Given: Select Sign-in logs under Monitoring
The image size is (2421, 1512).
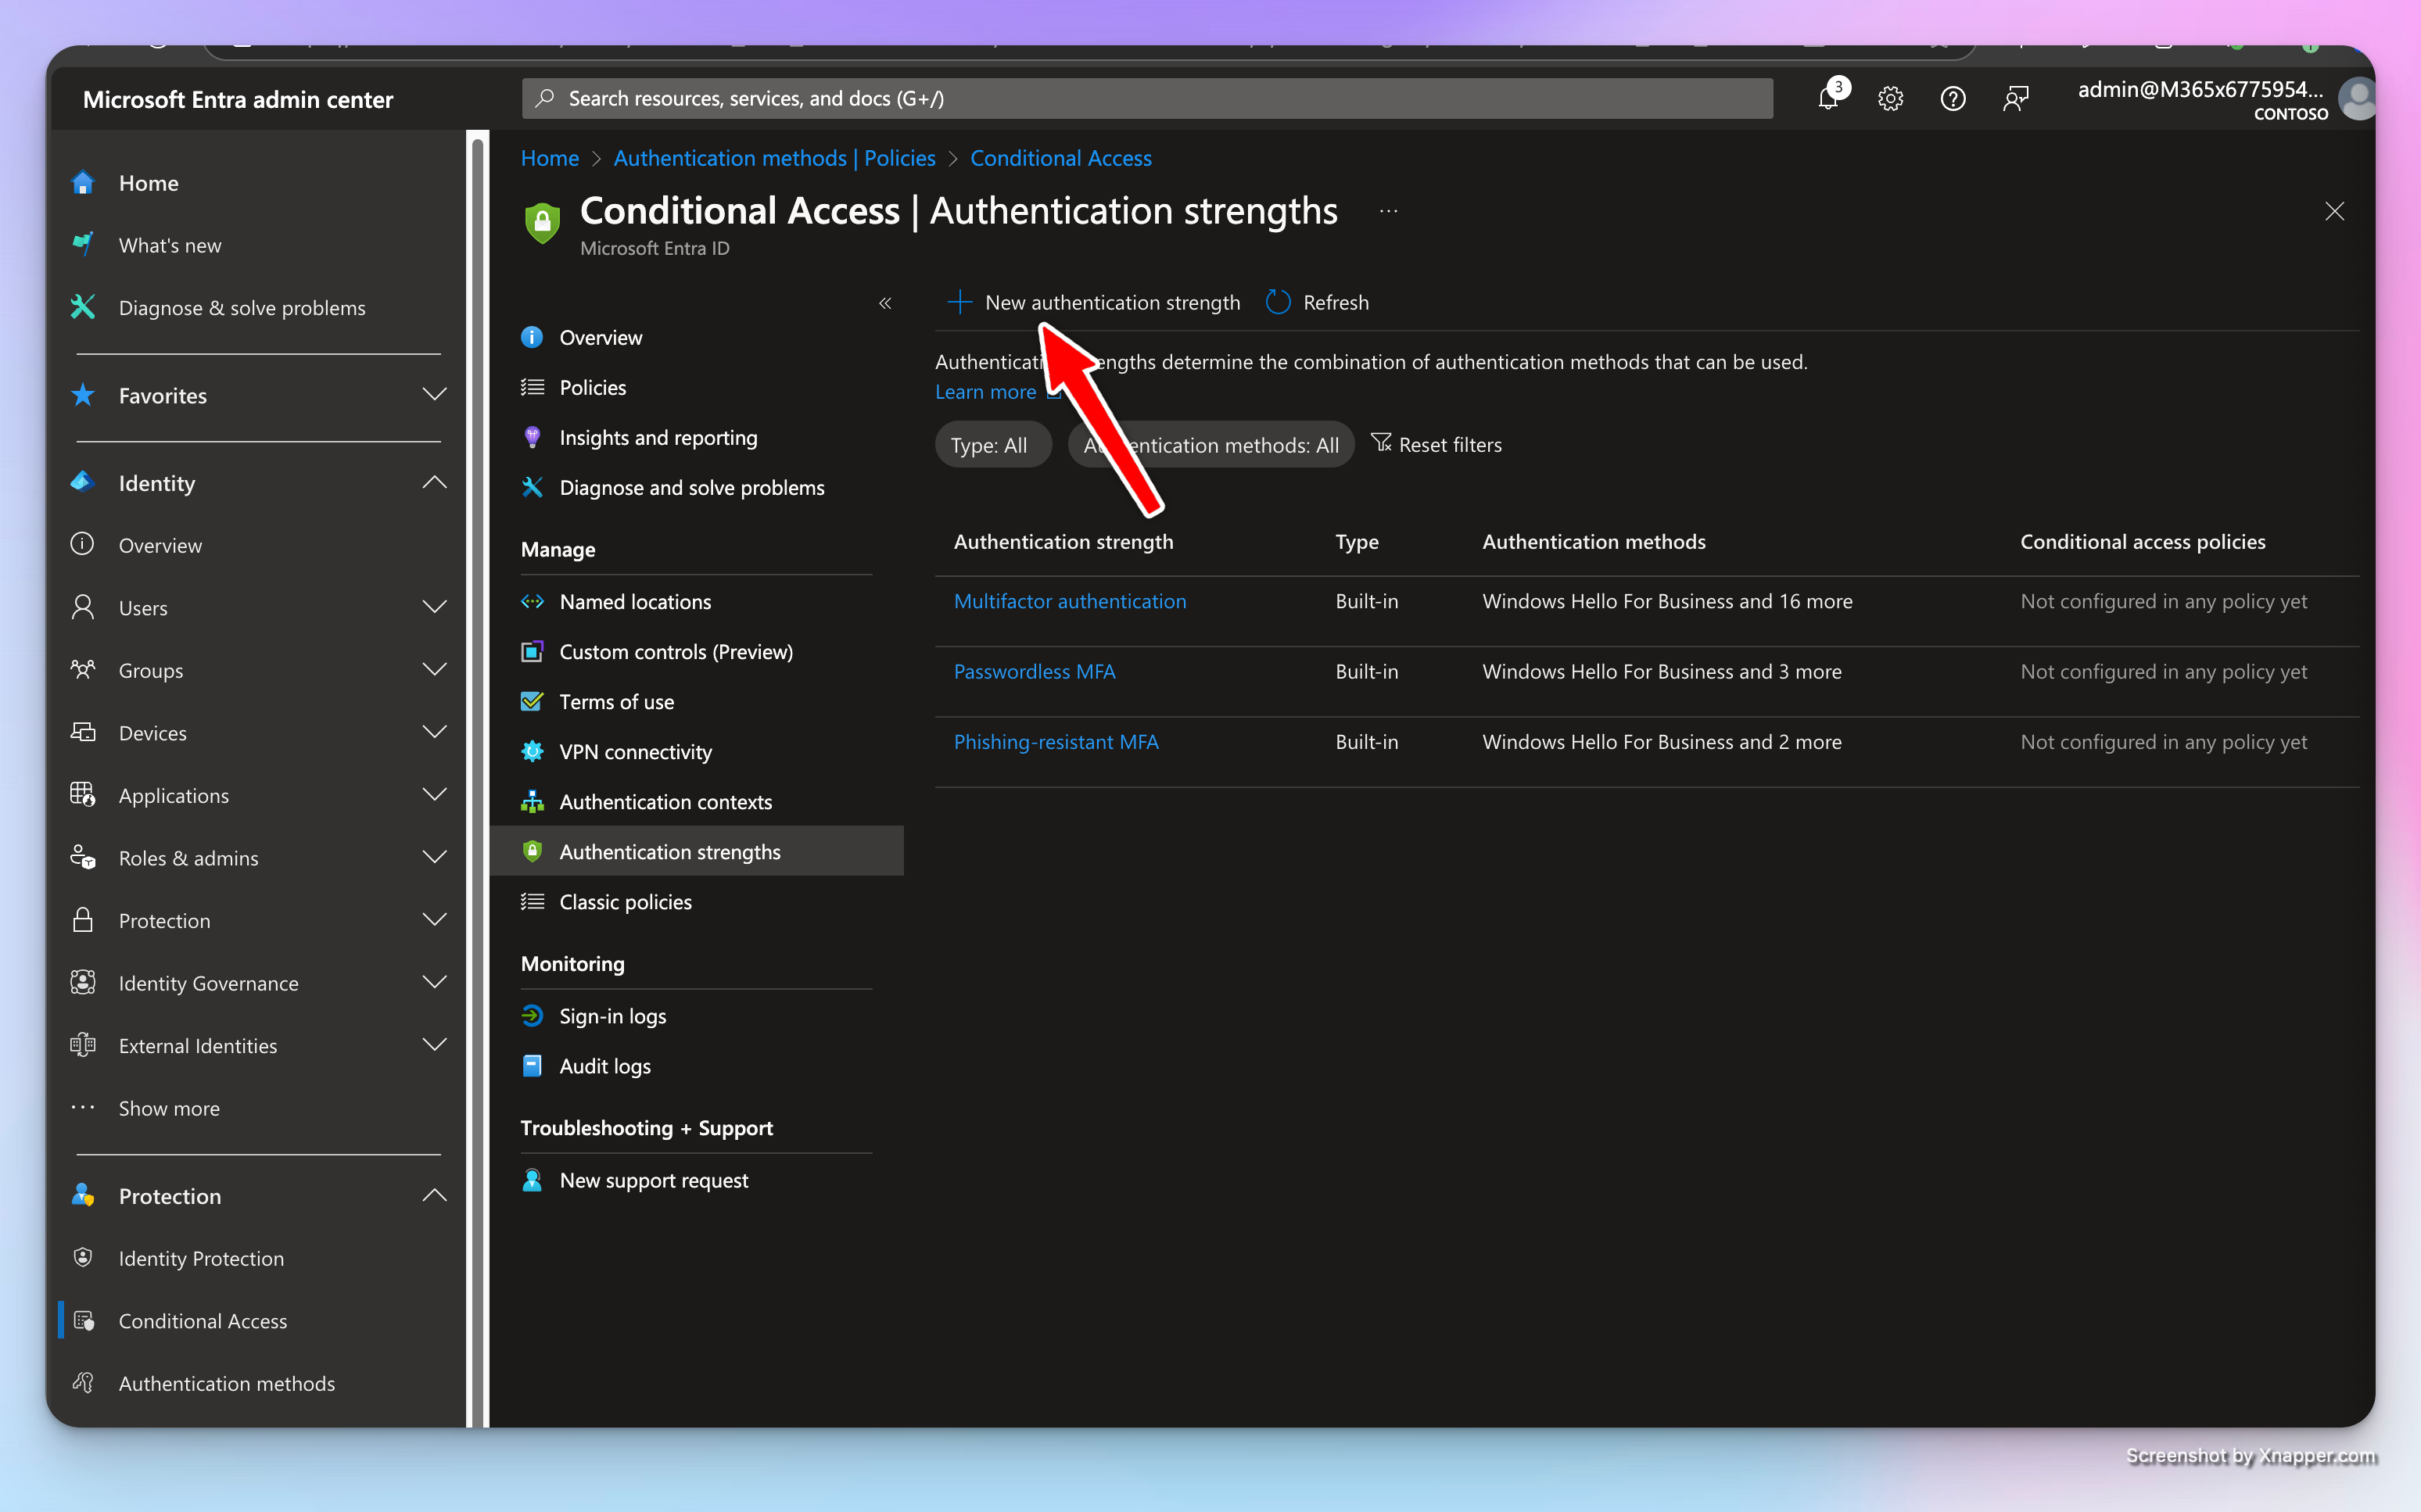Looking at the screenshot, I should point(612,1016).
